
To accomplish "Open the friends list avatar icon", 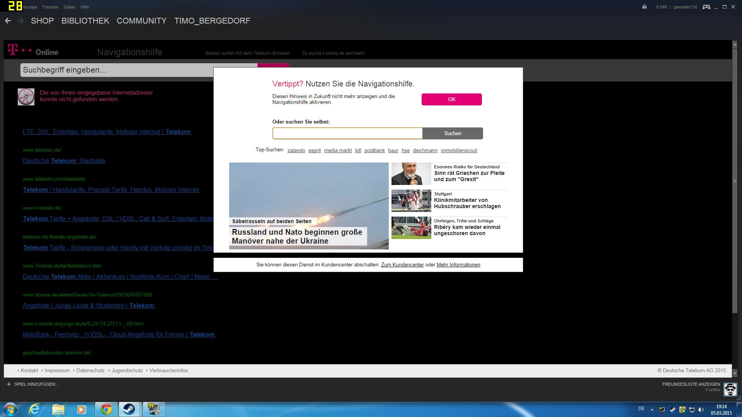I will click(730, 389).
